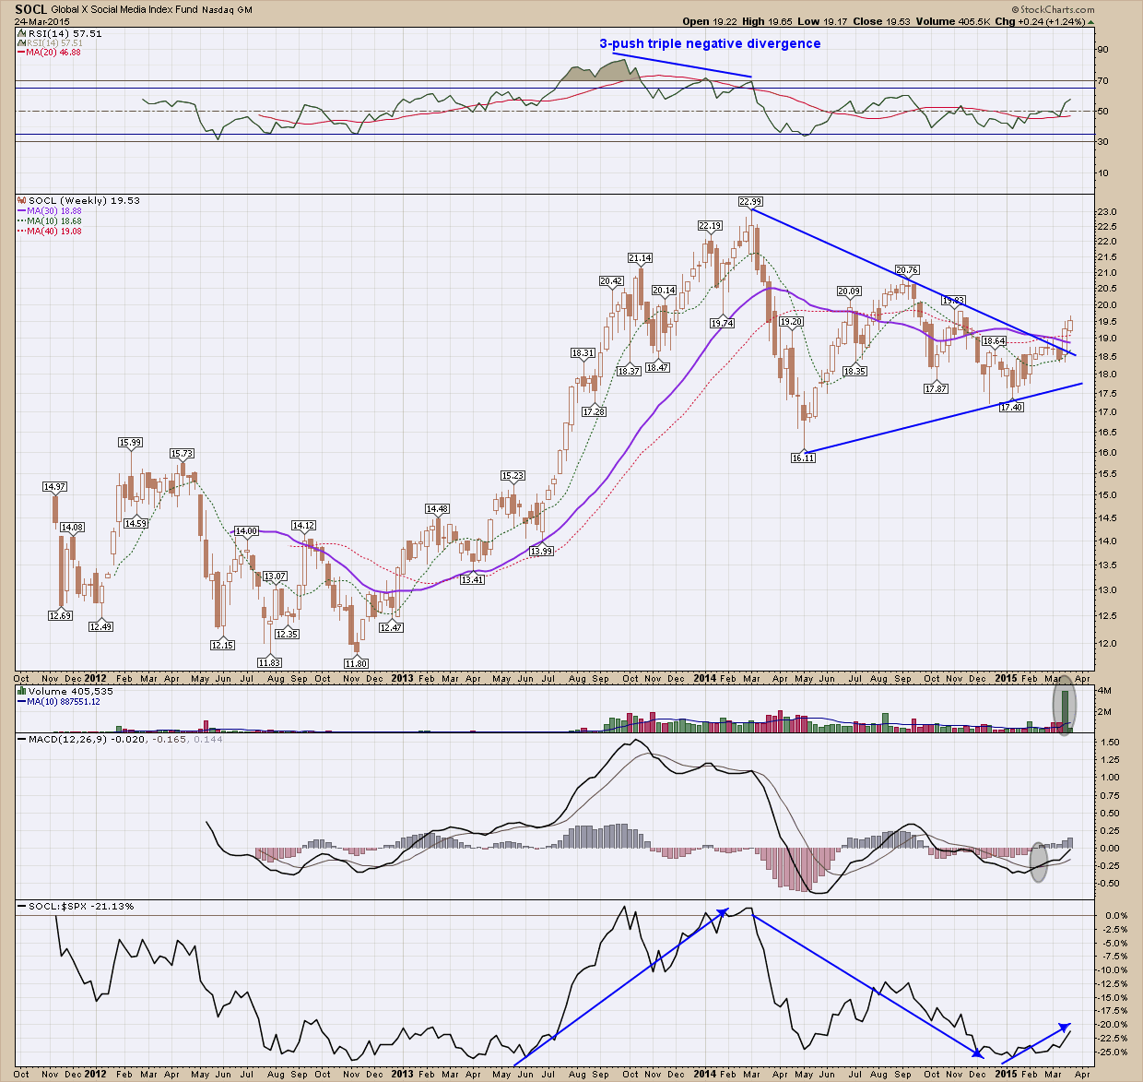Click the Volume 405,535 panel title
The height and width of the screenshot is (1082, 1143).
click(x=70, y=691)
